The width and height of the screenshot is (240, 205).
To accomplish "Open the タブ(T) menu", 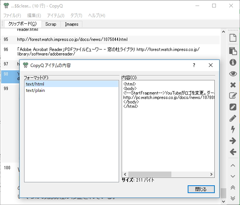I will pos(76,16).
